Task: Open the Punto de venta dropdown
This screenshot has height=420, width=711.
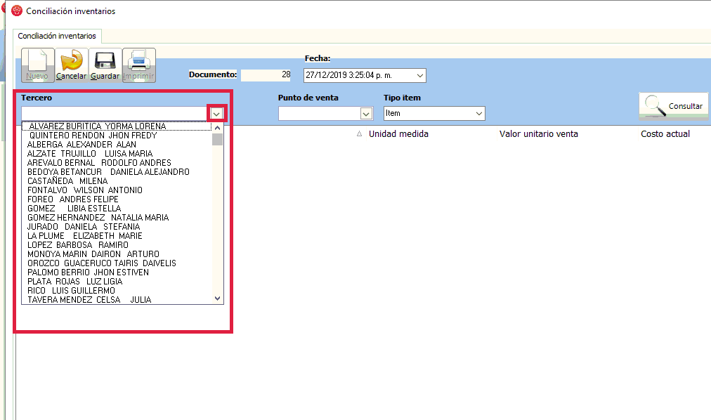Action: pyautogui.click(x=365, y=113)
